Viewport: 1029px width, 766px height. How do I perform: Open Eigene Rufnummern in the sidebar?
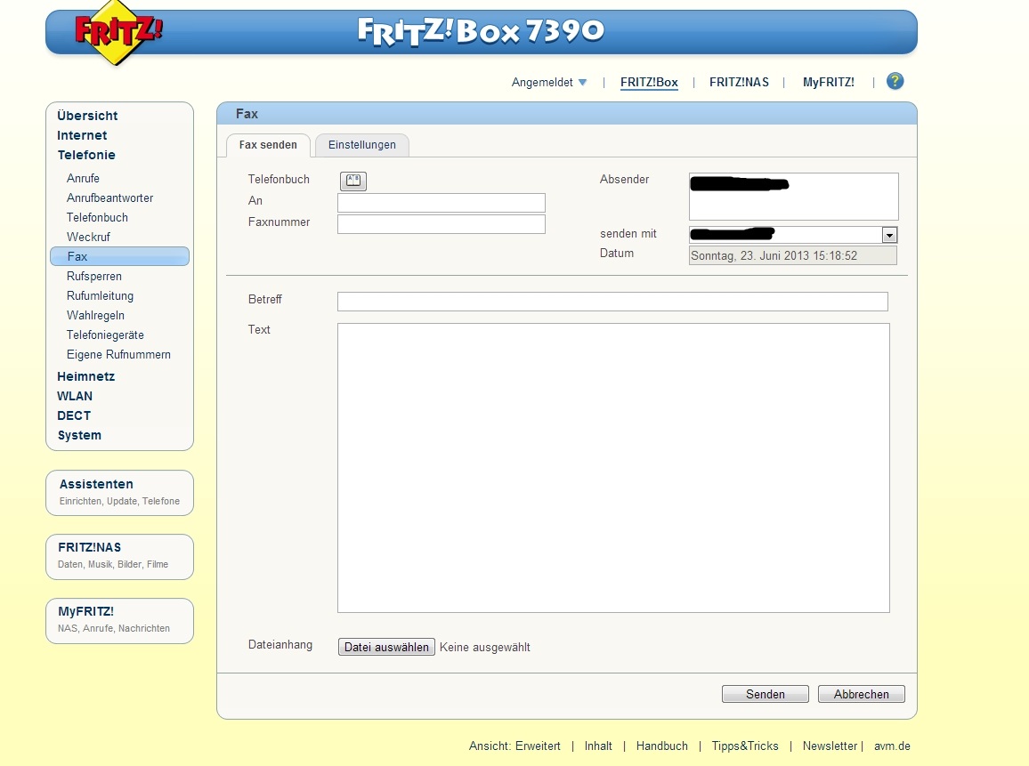click(118, 355)
